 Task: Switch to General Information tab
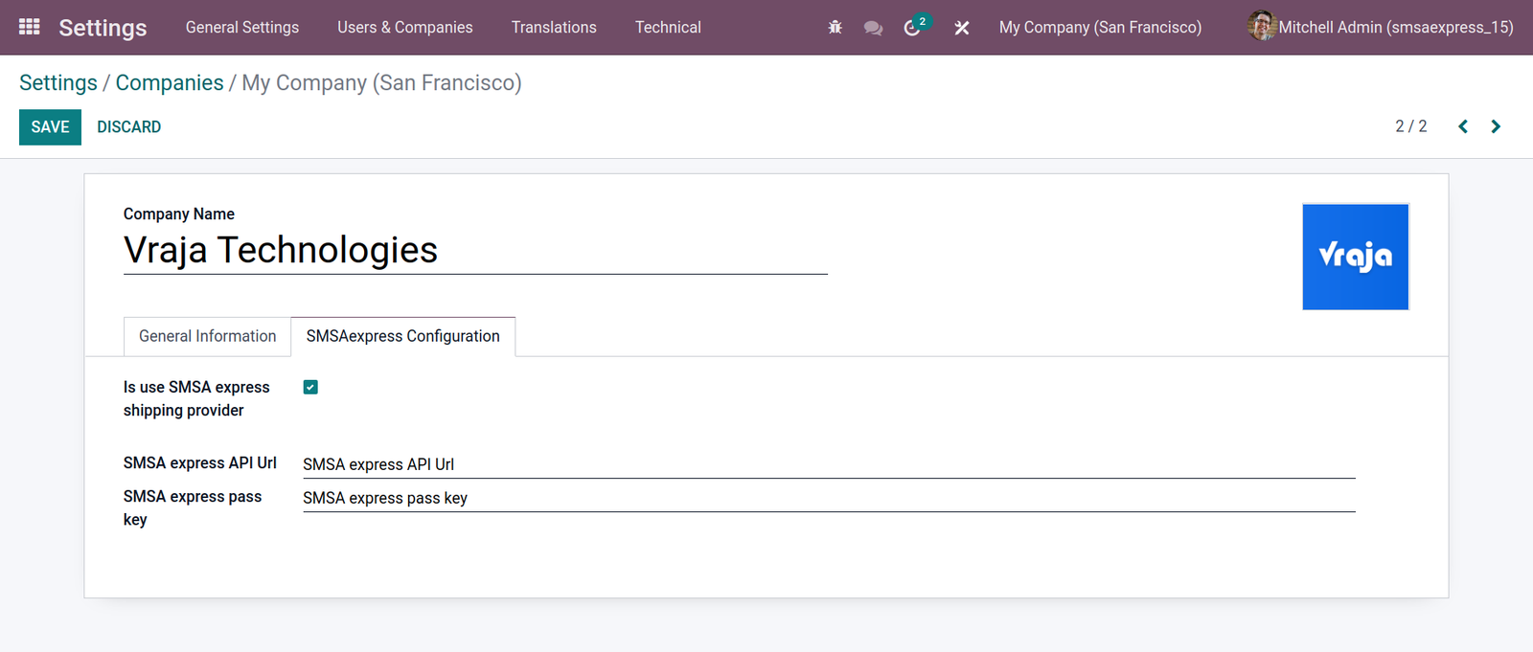pos(207,336)
